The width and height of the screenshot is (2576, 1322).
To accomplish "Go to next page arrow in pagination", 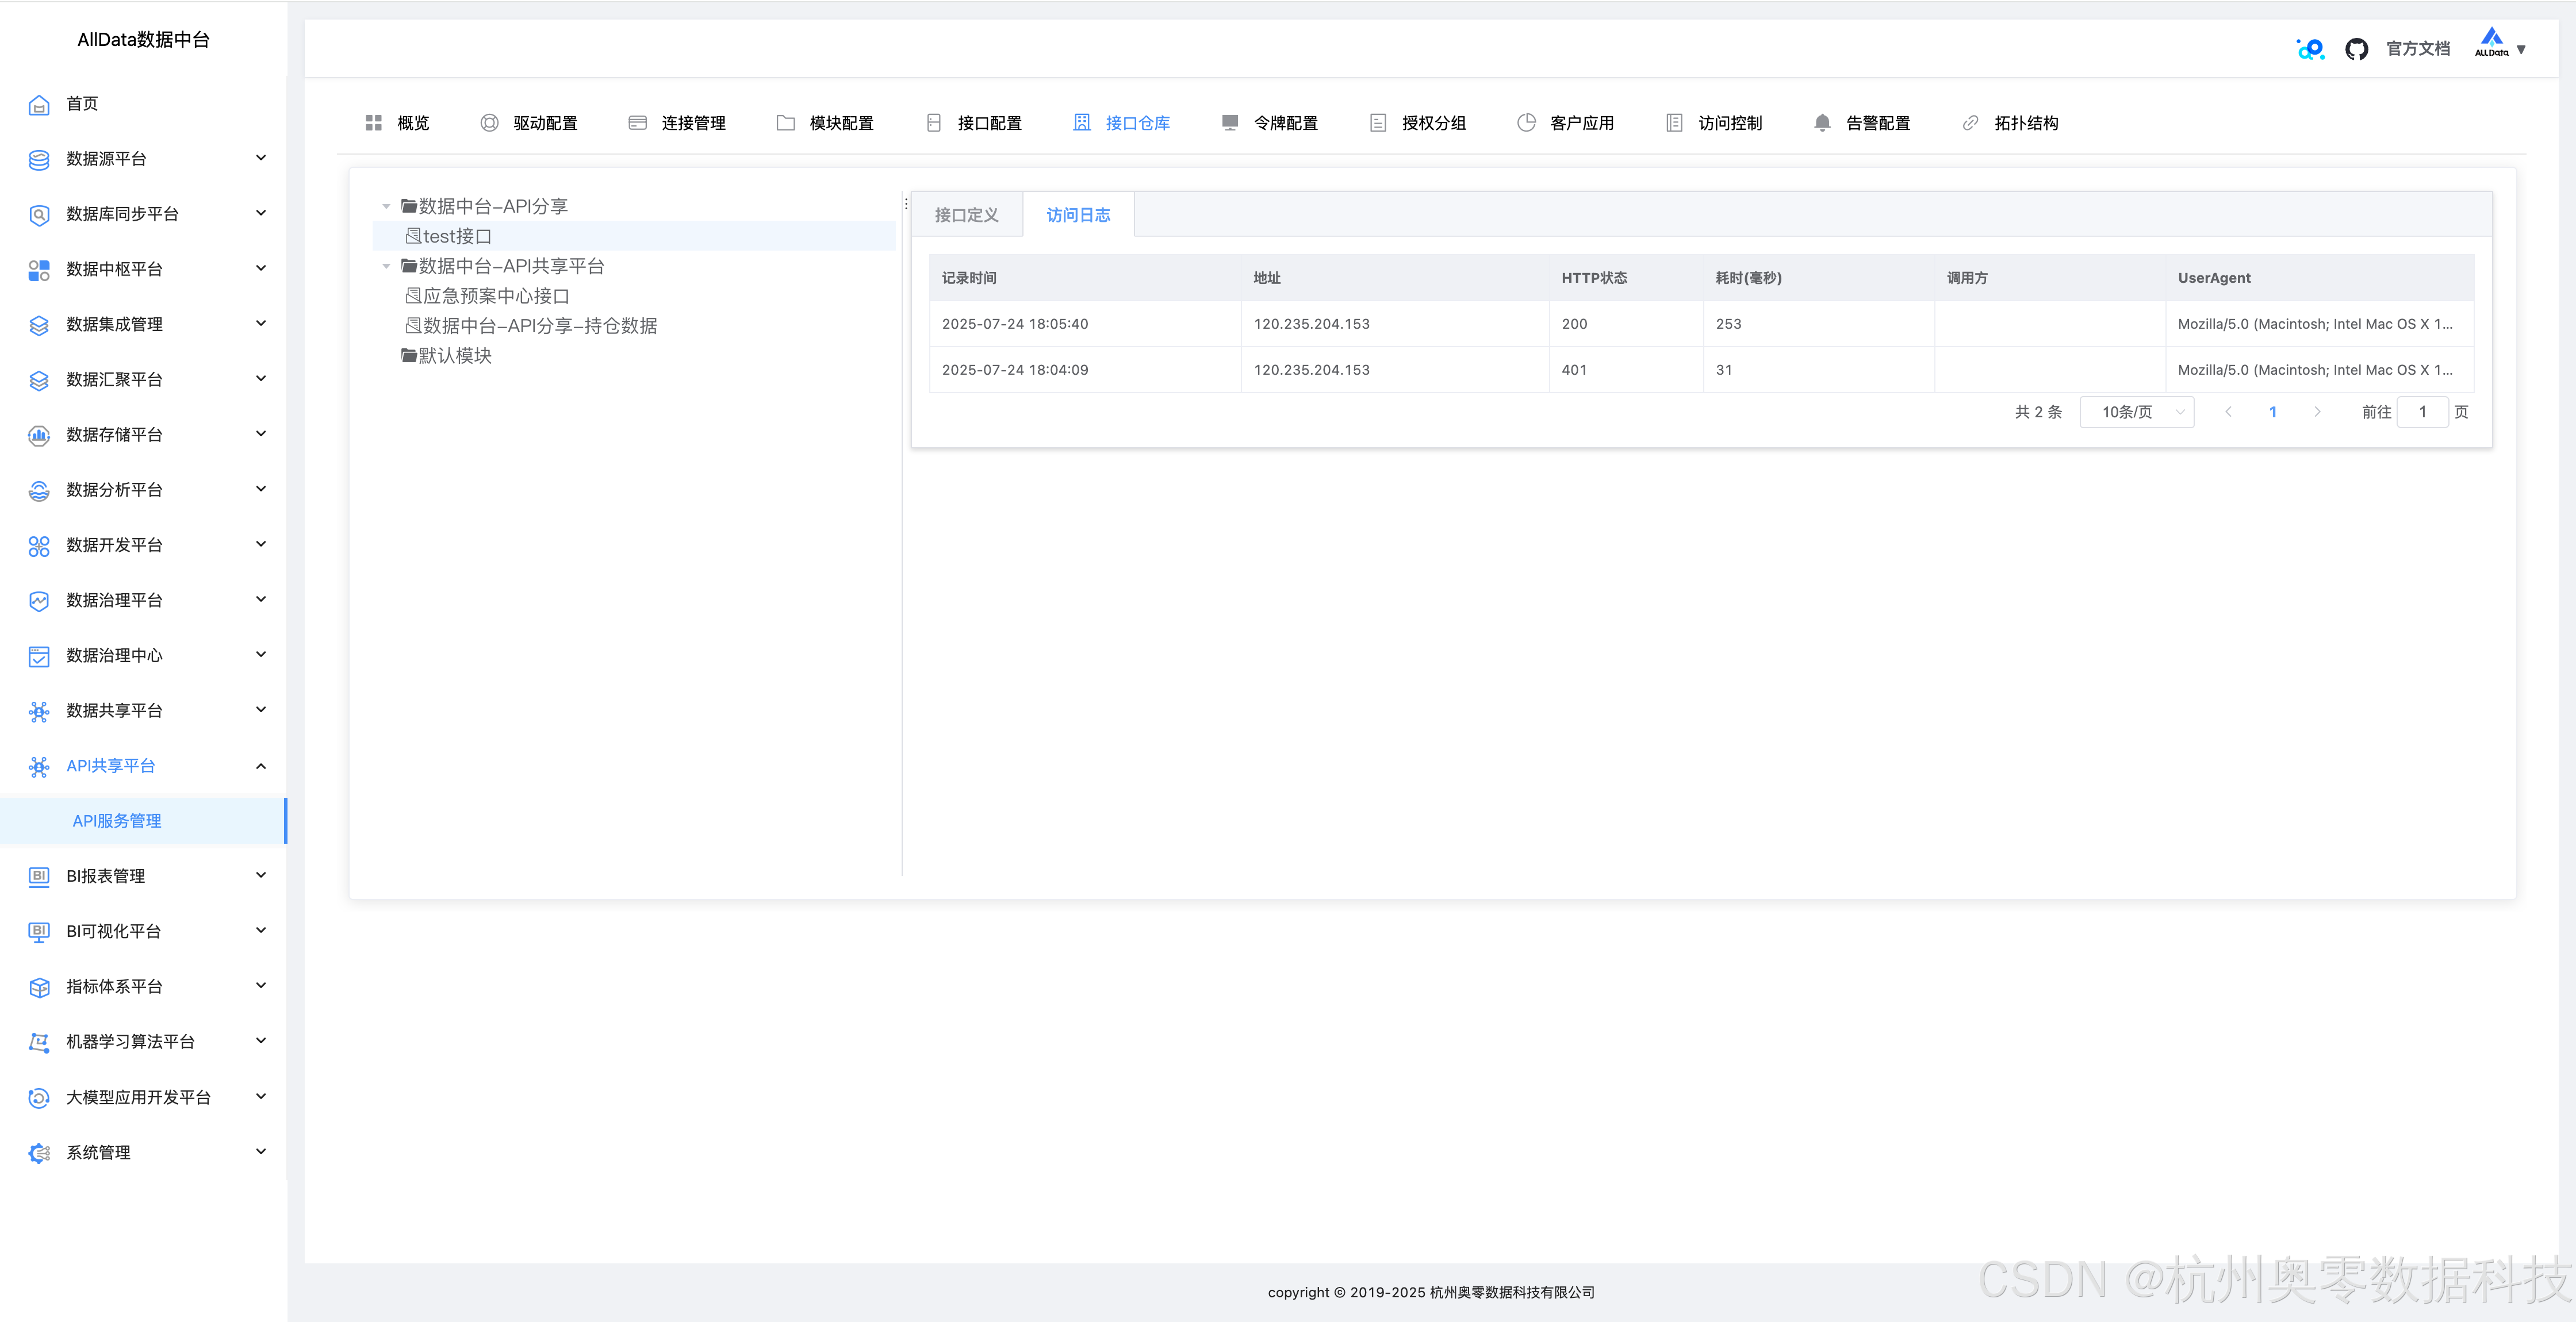I will coord(2317,412).
